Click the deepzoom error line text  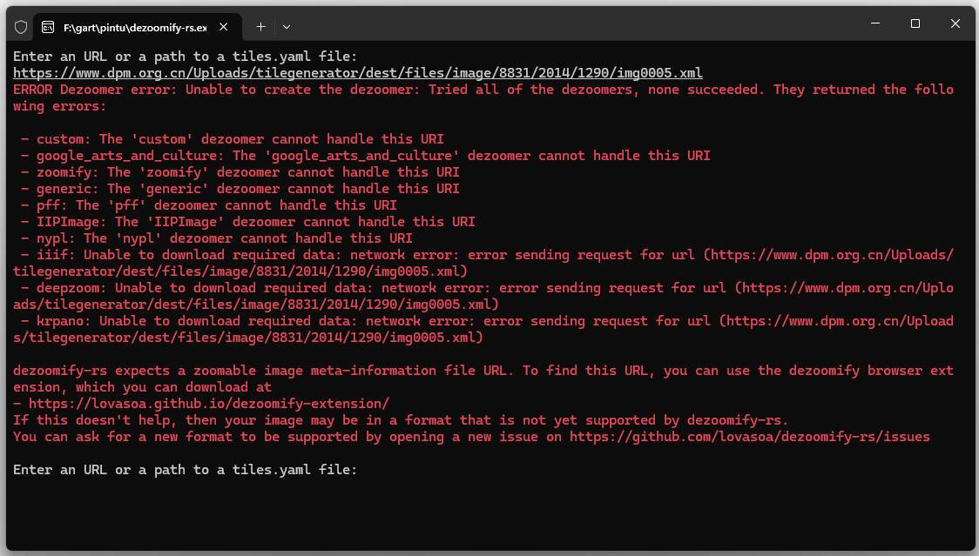click(261, 288)
